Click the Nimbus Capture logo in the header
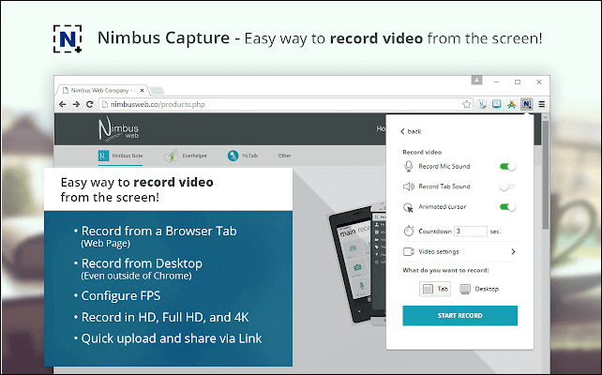 point(67,39)
